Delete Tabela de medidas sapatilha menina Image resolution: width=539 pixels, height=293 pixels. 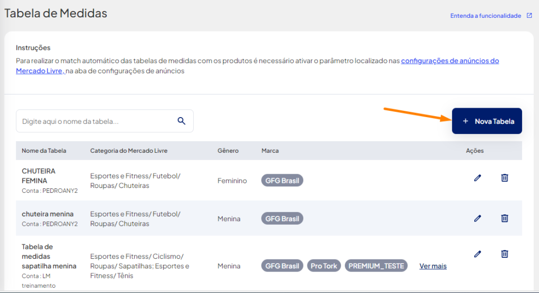[504, 254]
